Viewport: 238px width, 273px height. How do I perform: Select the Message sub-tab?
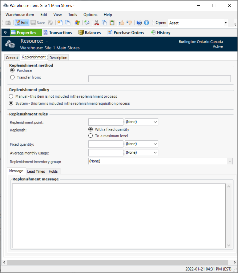[x=16, y=171]
